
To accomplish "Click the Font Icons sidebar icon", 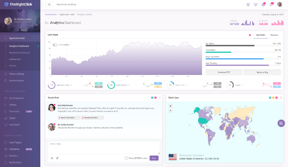I will (x=6, y=111).
